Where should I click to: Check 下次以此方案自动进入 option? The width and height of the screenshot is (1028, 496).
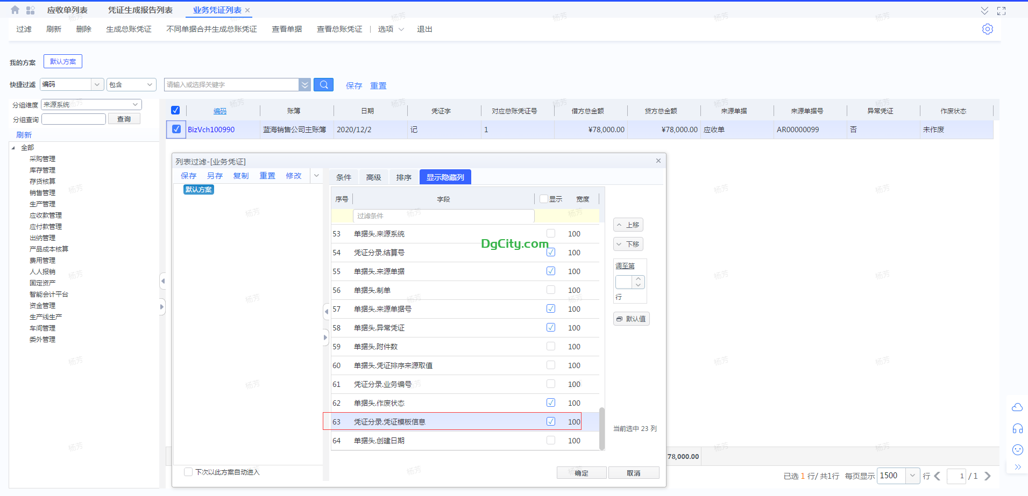(x=188, y=472)
